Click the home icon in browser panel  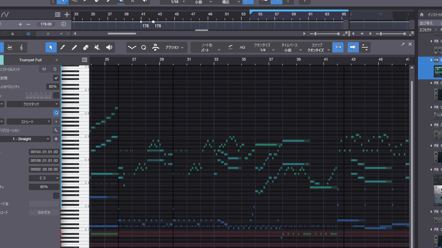[422, 15]
